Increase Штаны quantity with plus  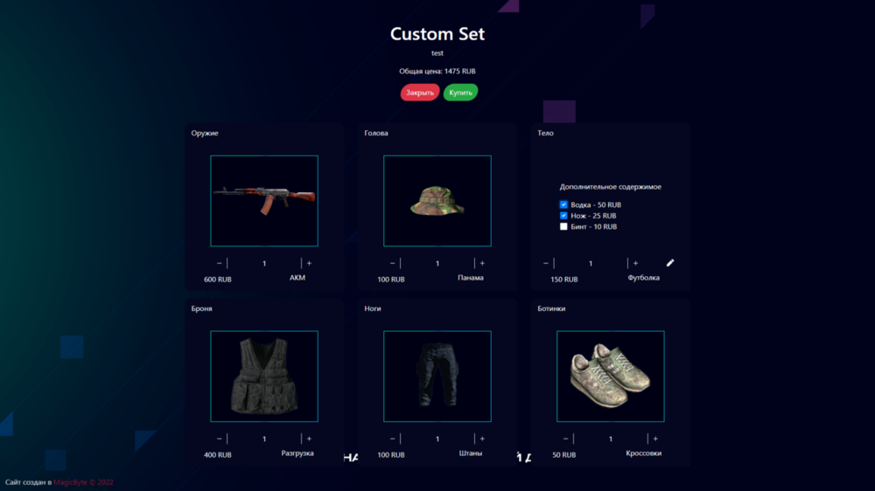(x=482, y=439)
